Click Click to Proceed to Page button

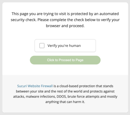(65, 60)
